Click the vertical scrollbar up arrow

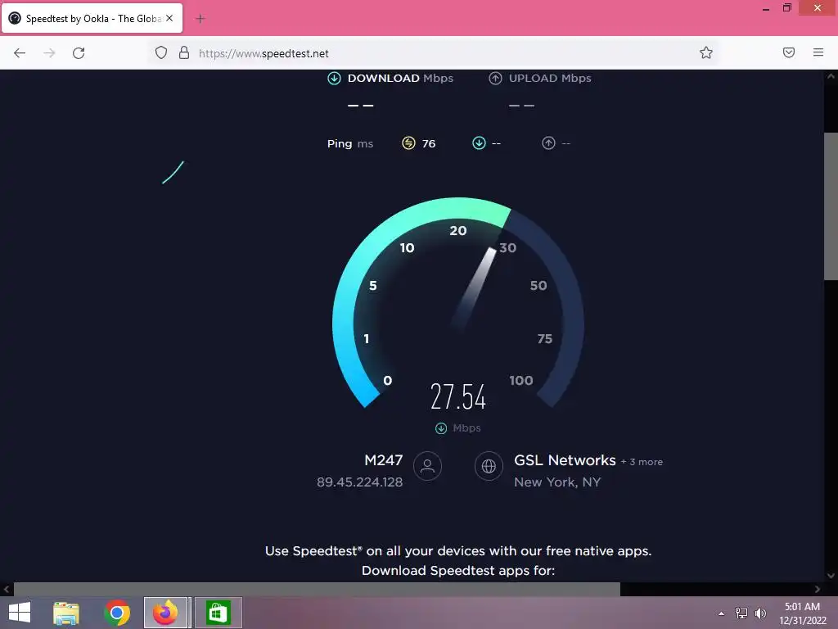click(x=831, y=76)
